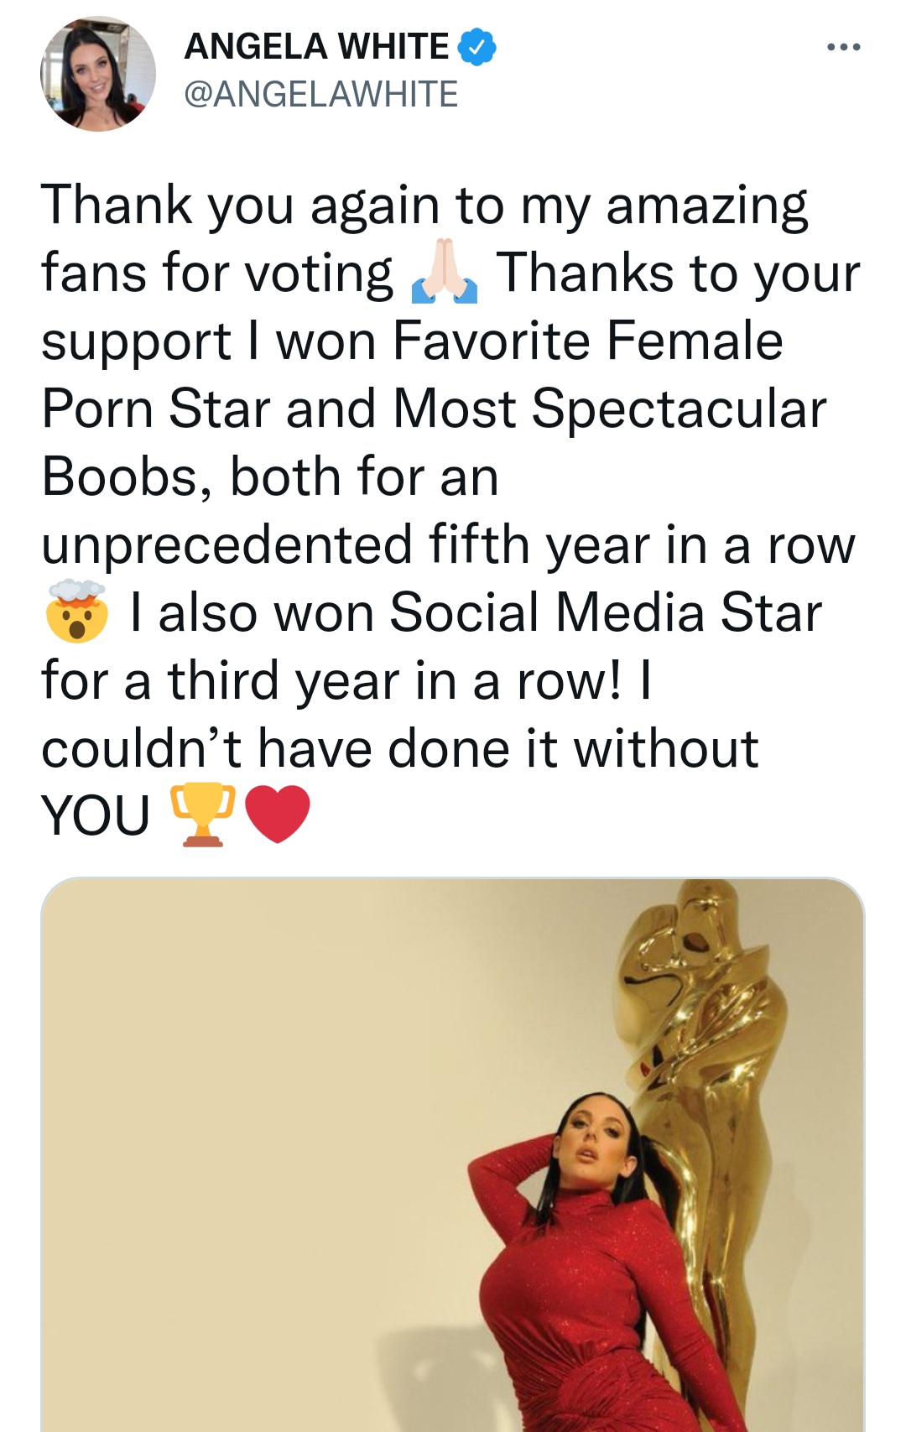Tap the red heart emoji

(x=279, y=815)
